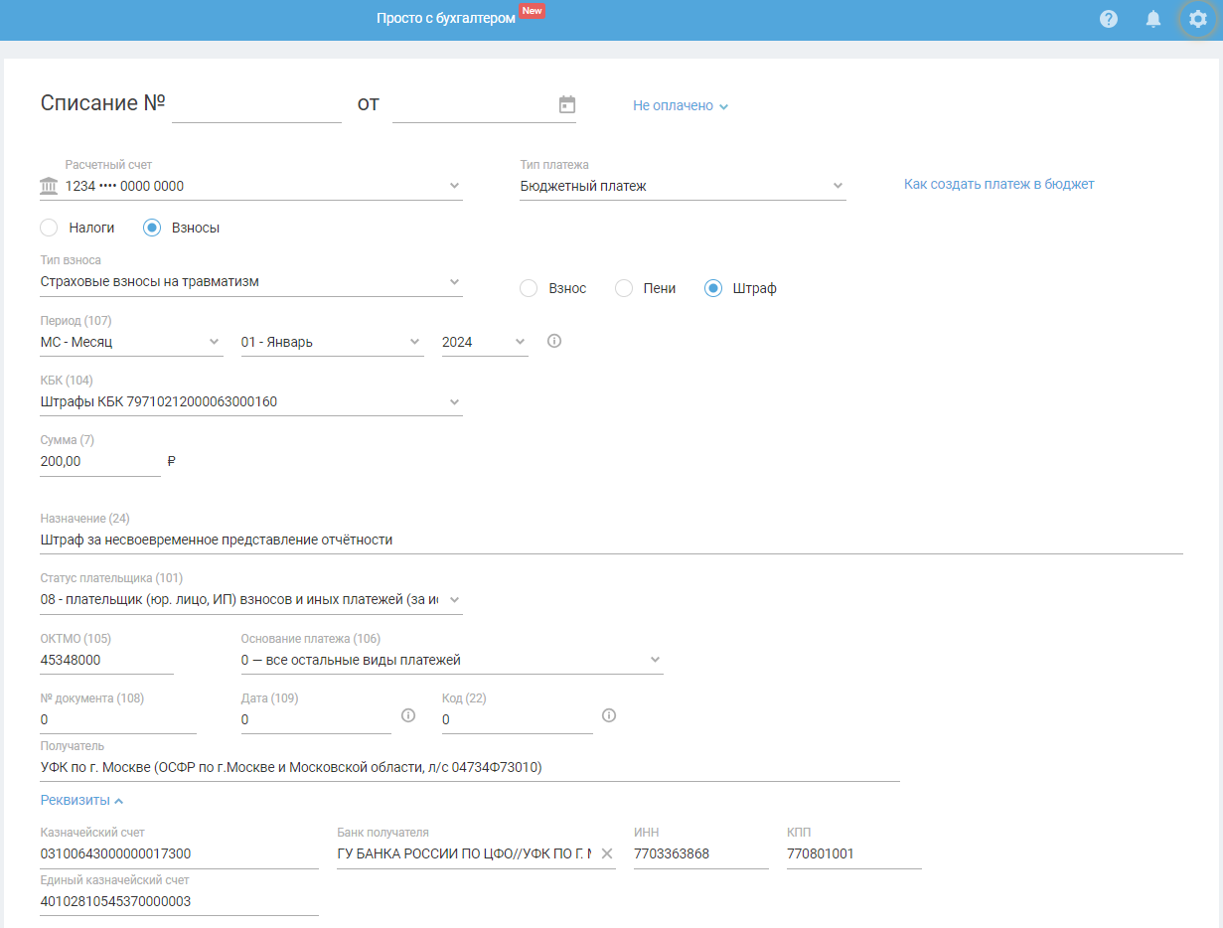Open the Основание платежа (106) dropdown
This screenshot has height=928, width=1223.
tap(452, 660)
